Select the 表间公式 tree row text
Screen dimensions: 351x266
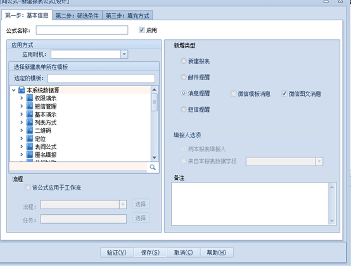coord(46,147)
